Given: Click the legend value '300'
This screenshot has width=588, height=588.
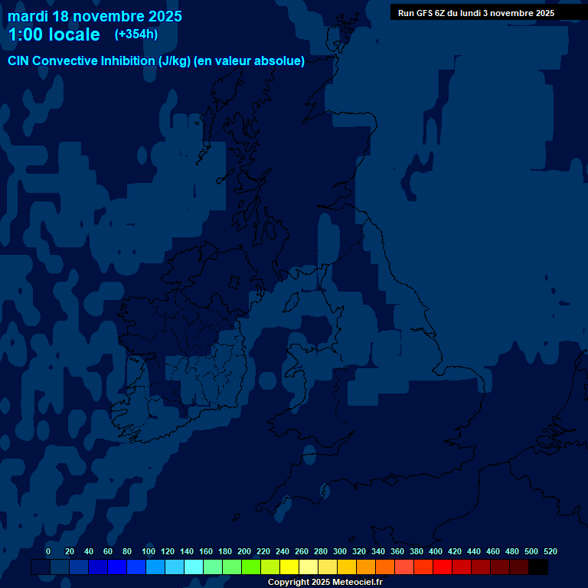Looking at the screenshot, I should point(340,551).
